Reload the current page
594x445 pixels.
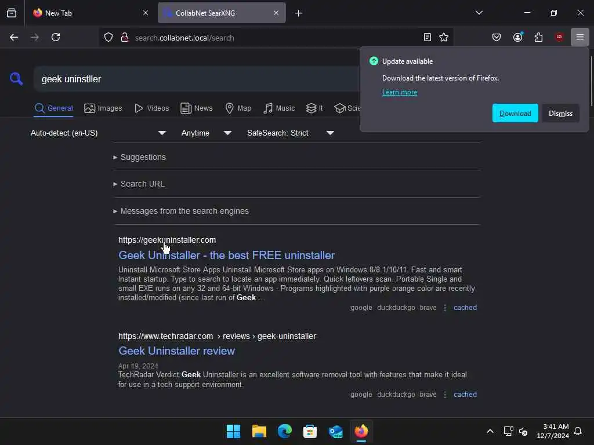pos(56,37)
